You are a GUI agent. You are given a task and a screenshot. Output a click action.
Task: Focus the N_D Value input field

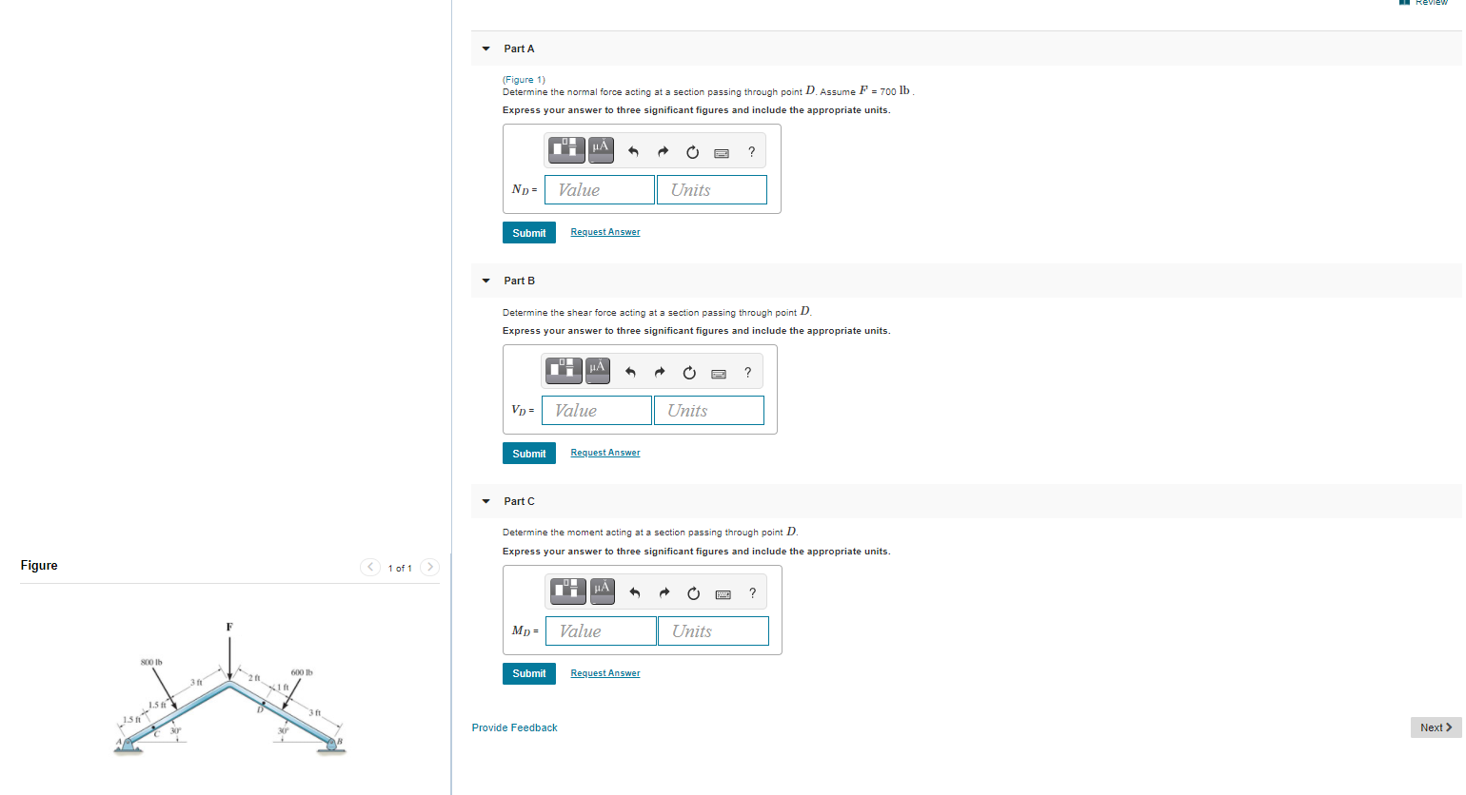click(600, 190)
